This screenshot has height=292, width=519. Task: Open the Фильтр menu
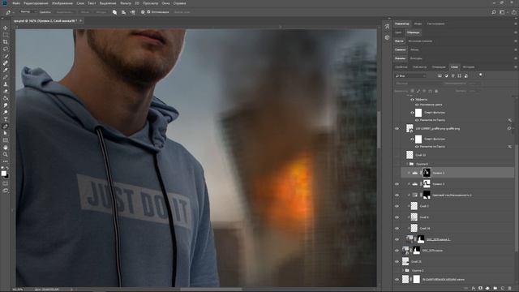pyautogui.click(x=126, y=3)
